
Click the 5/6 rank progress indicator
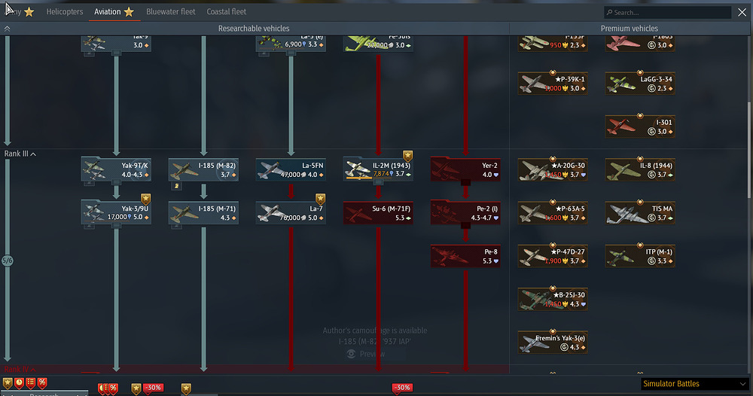click(x=8, y=260)
